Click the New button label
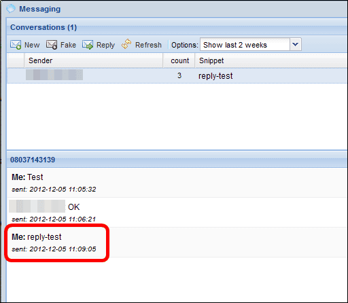Screen dimensions: 348x303 click(32, 45)
